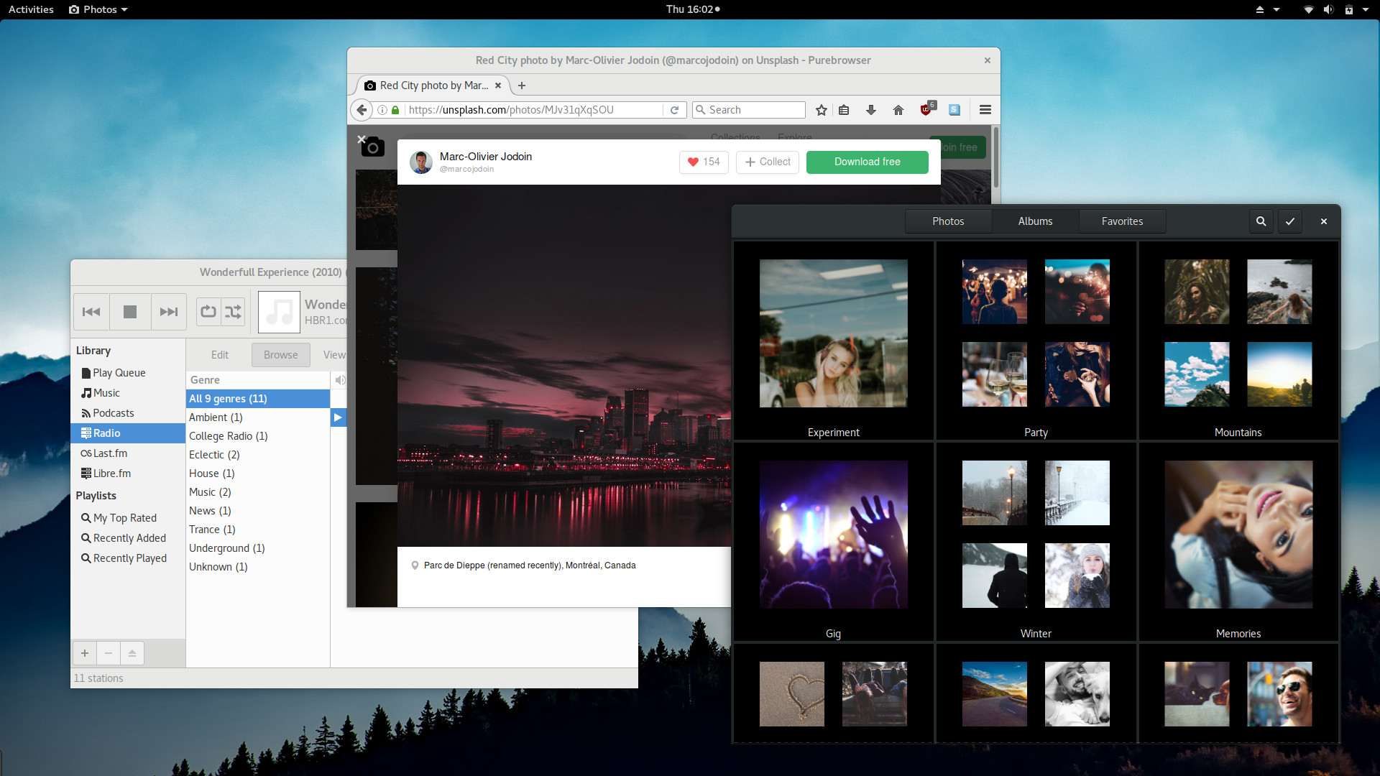Viewport: 1380px width, 776px height.
Task: Open the Radio section in library
Action: coord(106,433)
